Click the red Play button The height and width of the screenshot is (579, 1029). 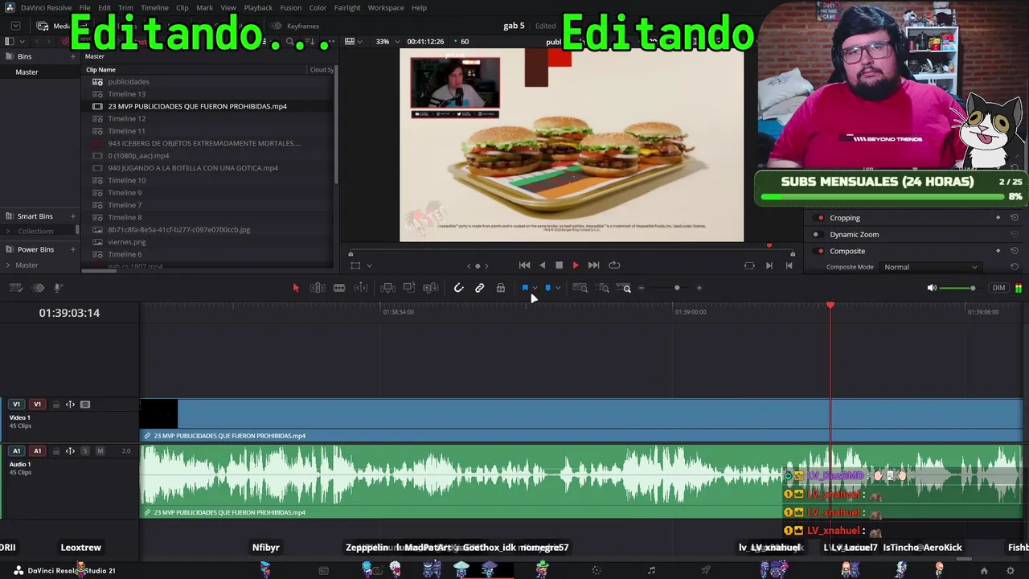pos(576,265)
